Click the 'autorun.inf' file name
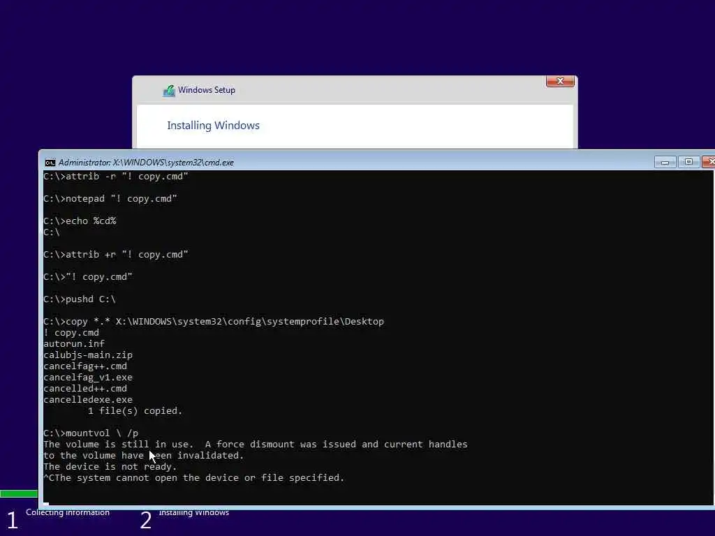Screen dimensions: 715x536 [x=74, y=343]
